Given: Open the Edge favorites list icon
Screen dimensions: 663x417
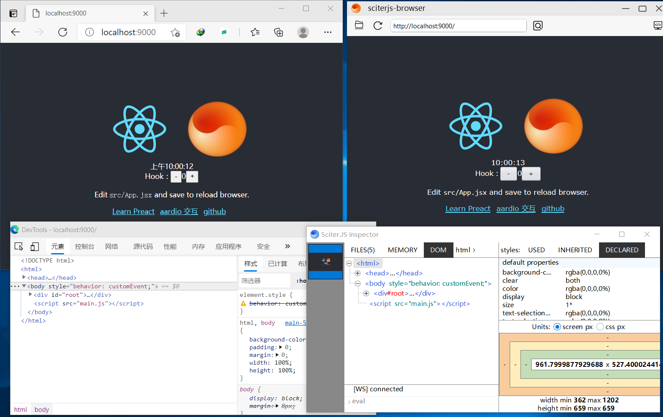Looking at the screenshot, I should (x=255, y=32).
